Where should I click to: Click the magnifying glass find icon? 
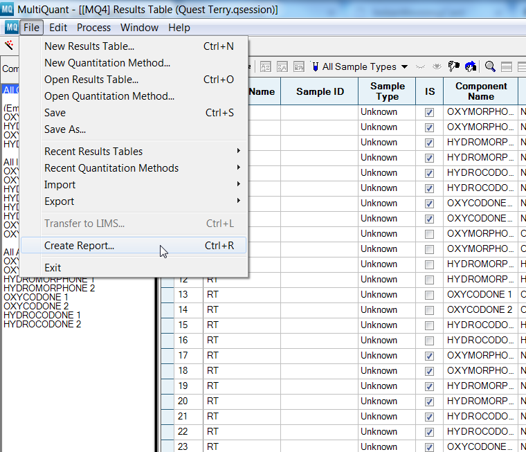(490, 66)
